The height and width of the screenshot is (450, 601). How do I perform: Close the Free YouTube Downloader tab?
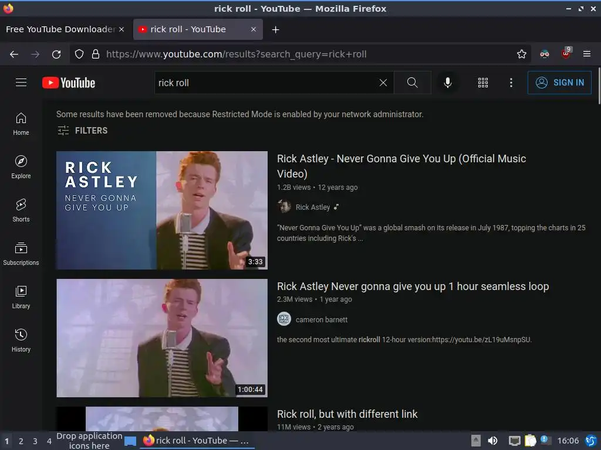(x=121, y=29)
